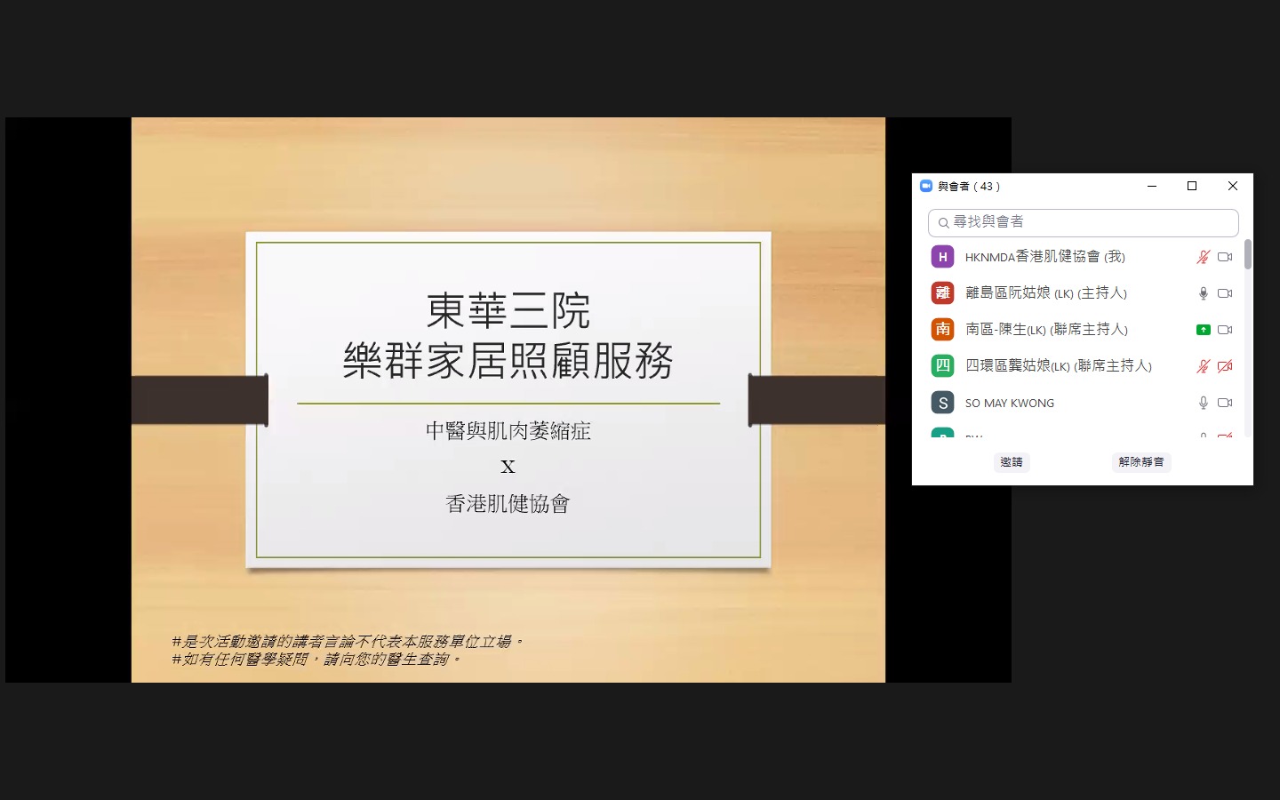Toggle muted microphone for HKNMDA香港肌健協會
This screenshot has height=800, width=1280.
(x=1203, y=257)
